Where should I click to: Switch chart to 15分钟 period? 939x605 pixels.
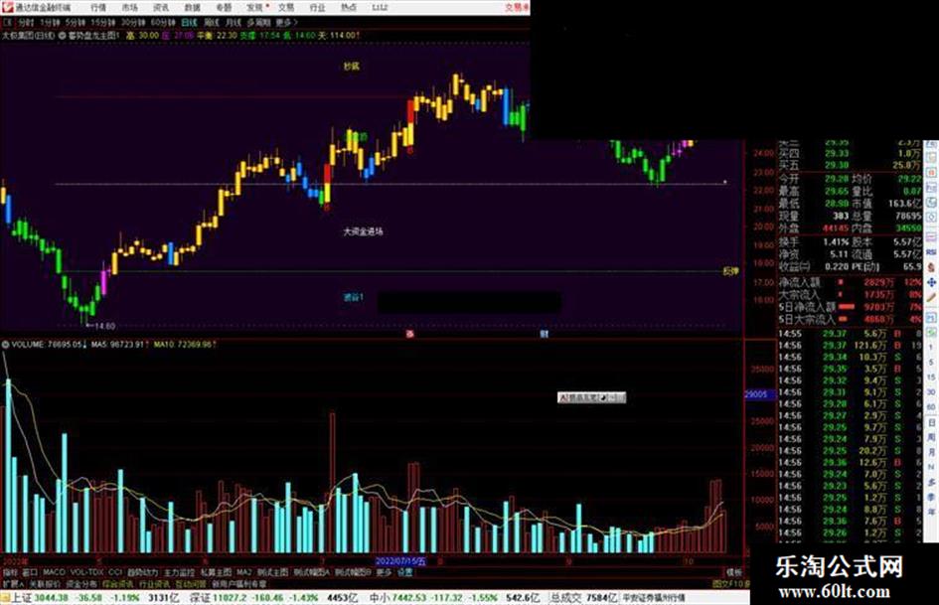(102, 22)
